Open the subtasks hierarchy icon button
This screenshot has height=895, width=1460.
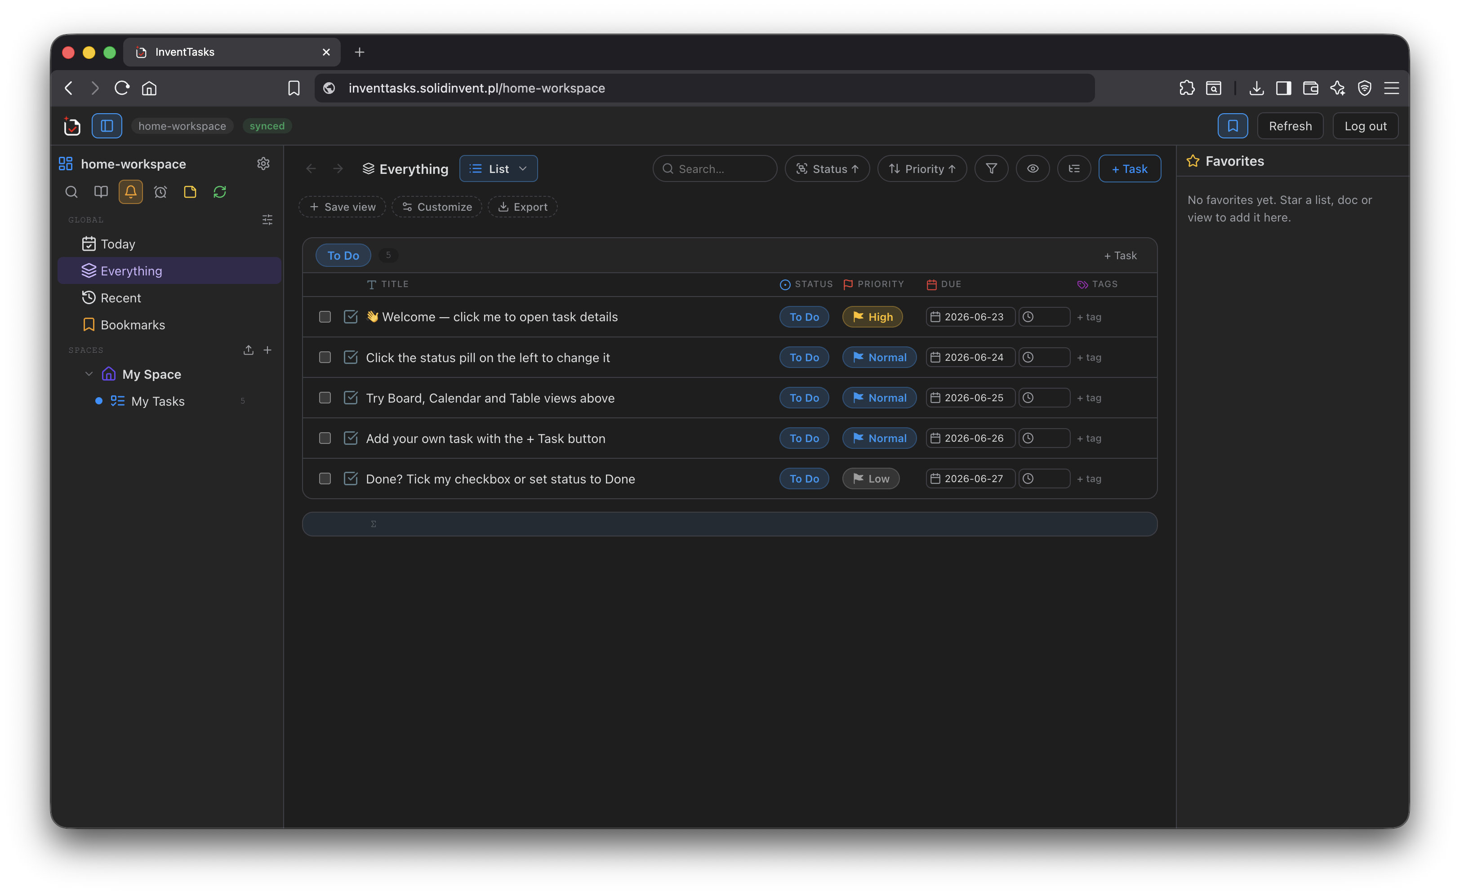coord(1074,169)
